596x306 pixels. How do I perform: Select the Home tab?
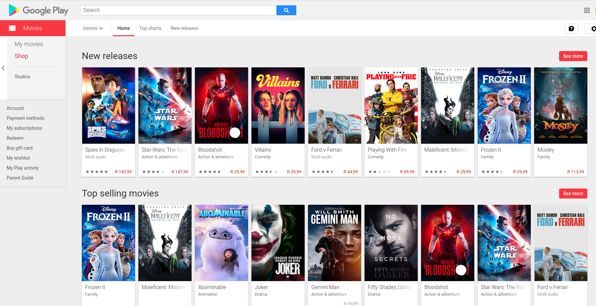point(124,28)
